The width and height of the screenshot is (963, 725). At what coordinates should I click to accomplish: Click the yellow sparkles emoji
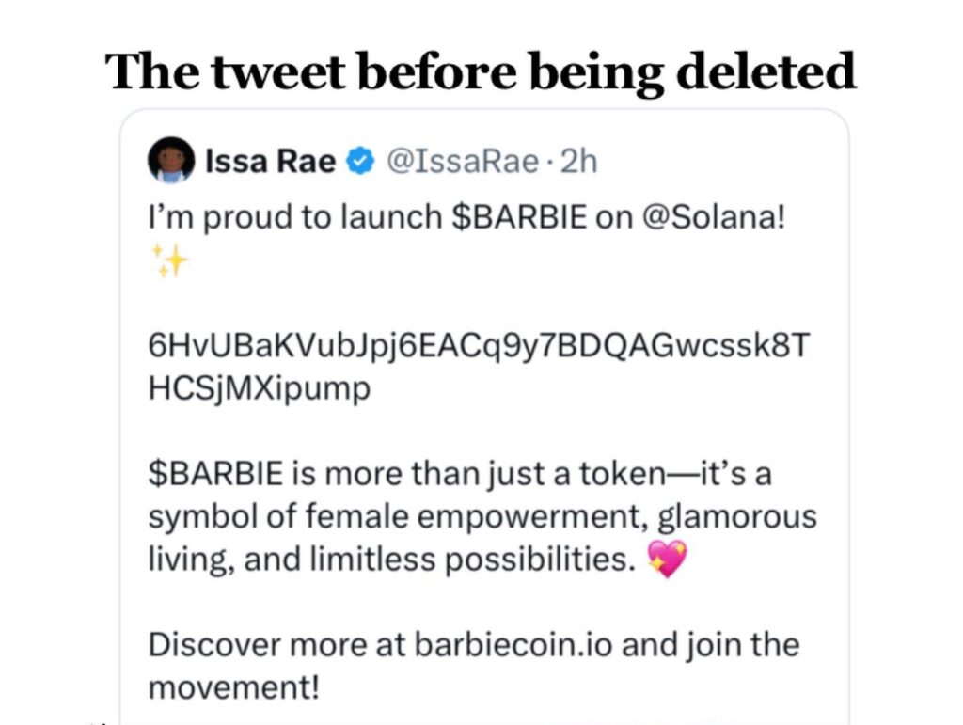(169, 260)
